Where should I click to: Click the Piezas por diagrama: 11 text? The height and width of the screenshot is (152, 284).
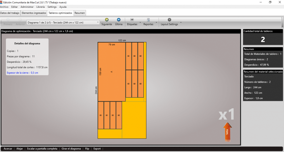21,56
